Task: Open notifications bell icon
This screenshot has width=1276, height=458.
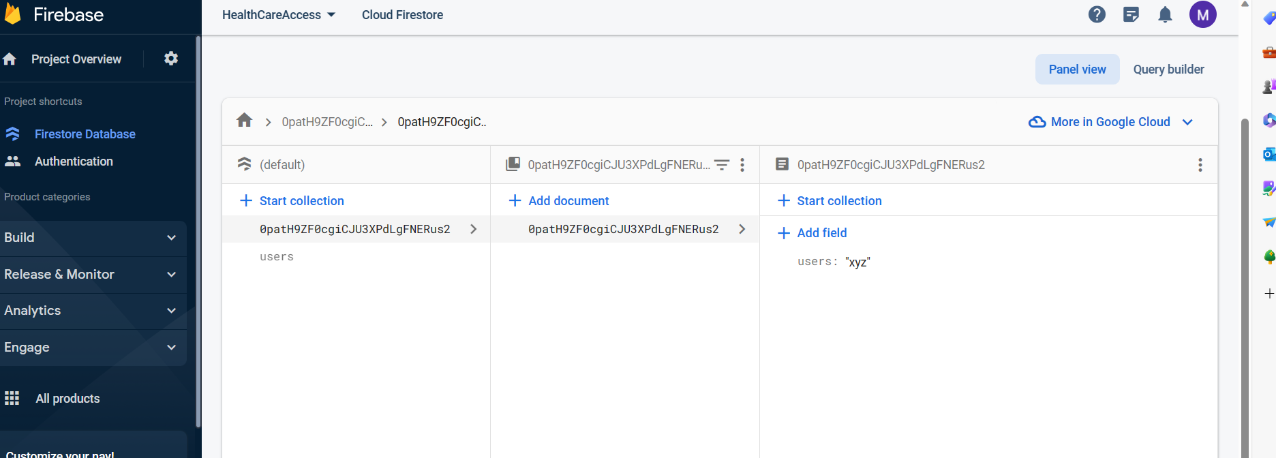Action: click(x=1166, y=14)
